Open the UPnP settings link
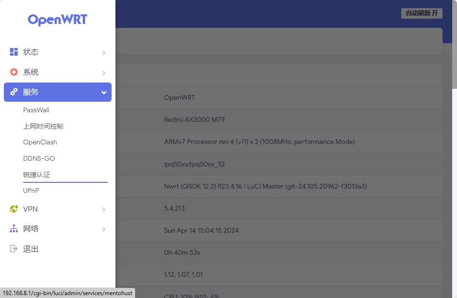This screenshot has width=457, height=298. pyautogui.click(x=31, y=191)
